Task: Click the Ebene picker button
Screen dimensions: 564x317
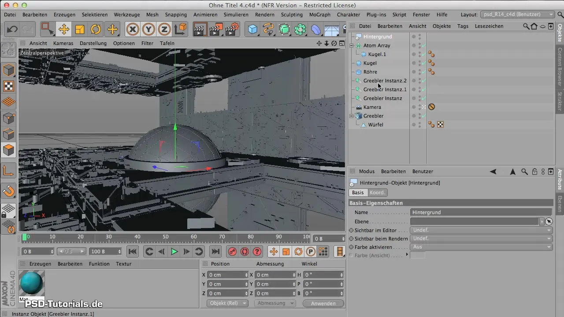Action: click(x=549, y=221)
